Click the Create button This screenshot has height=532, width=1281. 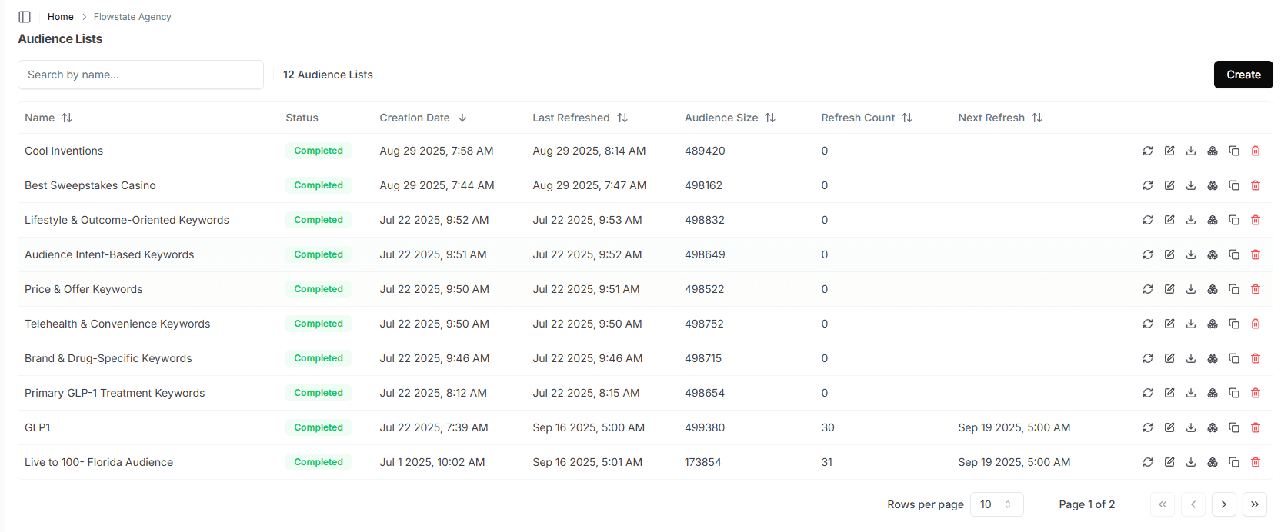[1243, 75]
